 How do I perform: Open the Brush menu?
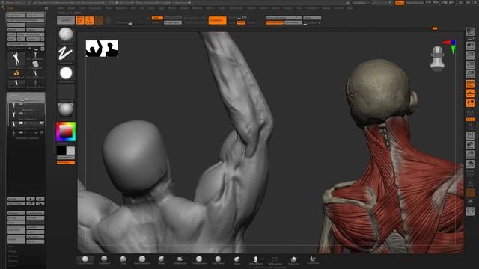(72, 8)
